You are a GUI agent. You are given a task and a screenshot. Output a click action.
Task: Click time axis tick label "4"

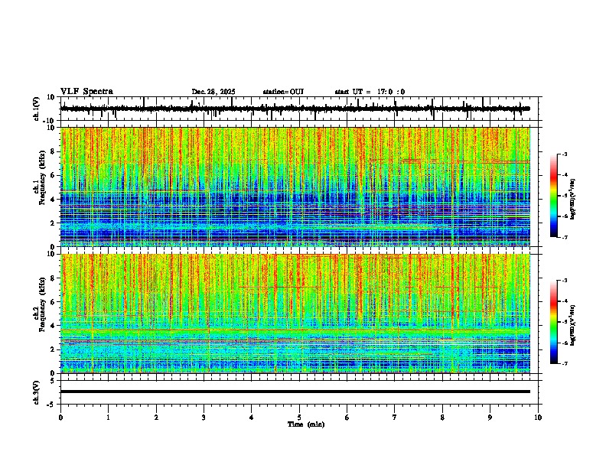click(x=252, y=418)
